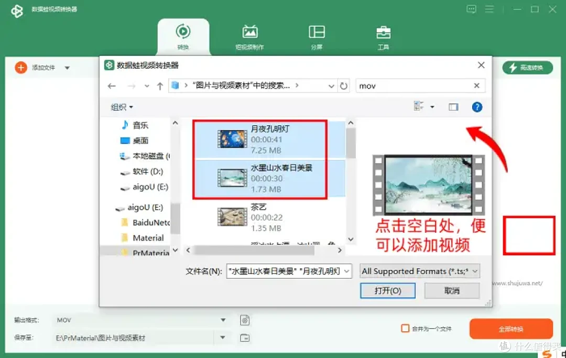
Task: Open the split-screen tab
Action: click(x=317, y=37)
